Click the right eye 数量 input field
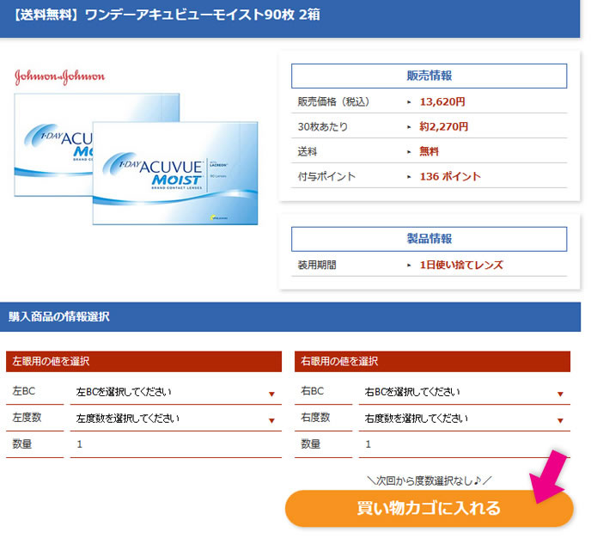 pos(464,444)
